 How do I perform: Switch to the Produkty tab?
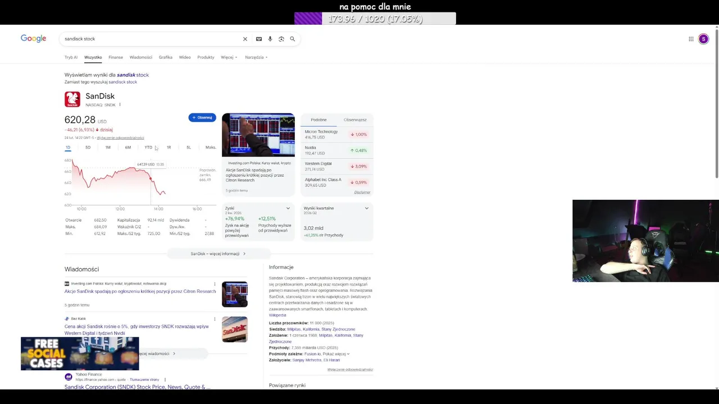coord(206,57)
